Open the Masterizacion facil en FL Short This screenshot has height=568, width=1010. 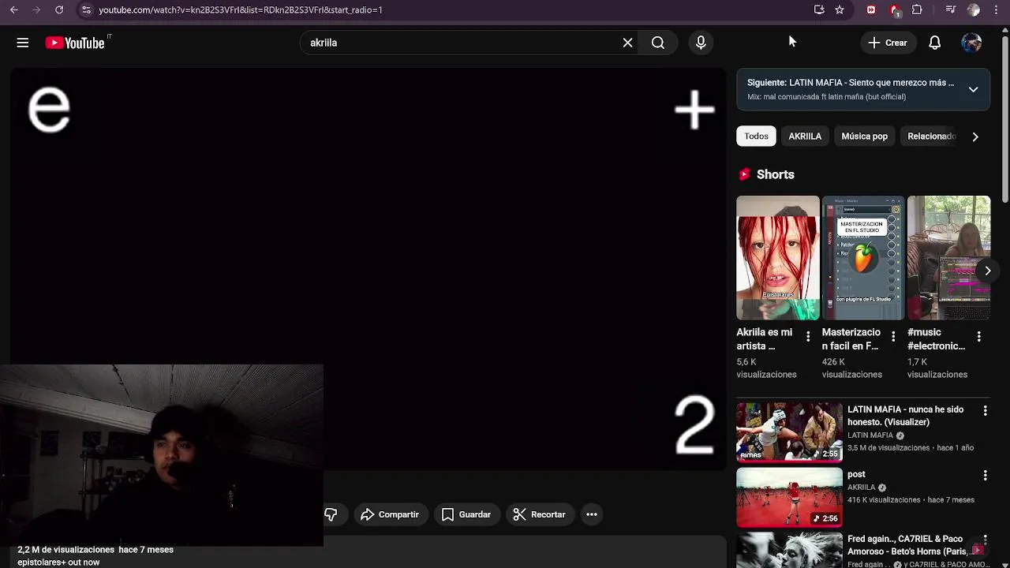click(x=863, y=258)
